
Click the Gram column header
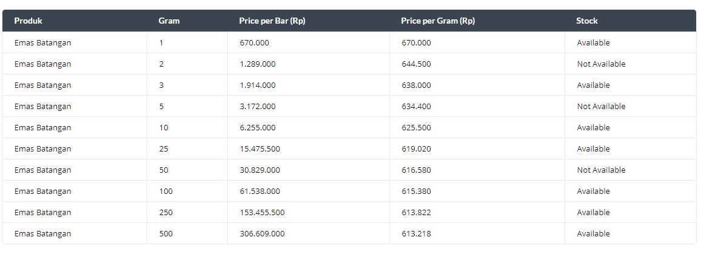pyautogui.click(x=169, y=21)
